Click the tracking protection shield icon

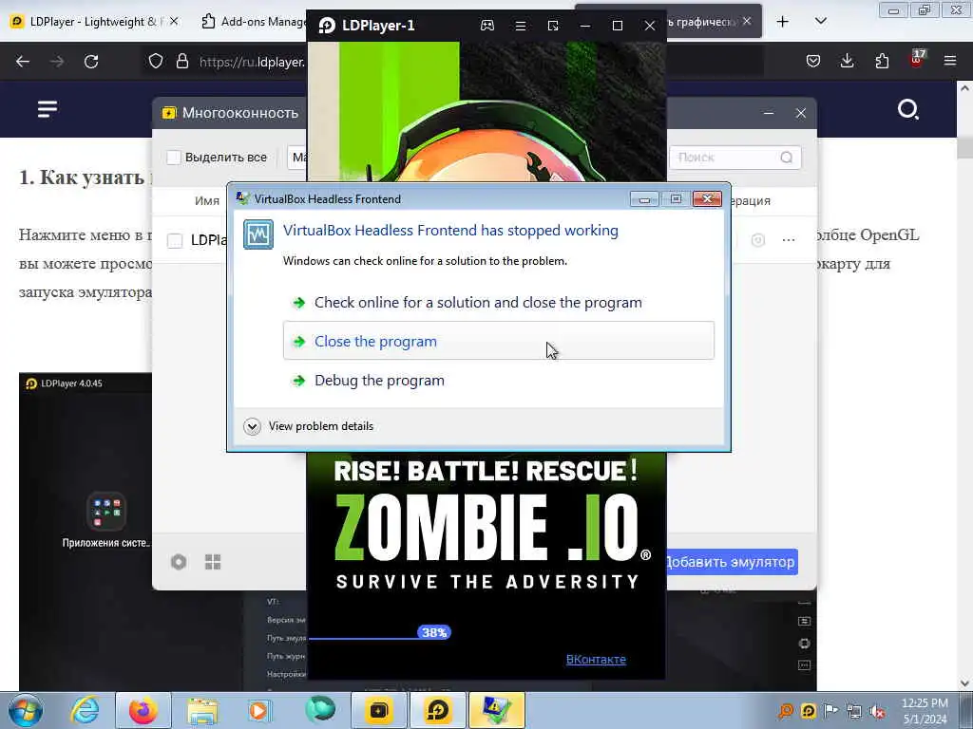coord(156,62)
